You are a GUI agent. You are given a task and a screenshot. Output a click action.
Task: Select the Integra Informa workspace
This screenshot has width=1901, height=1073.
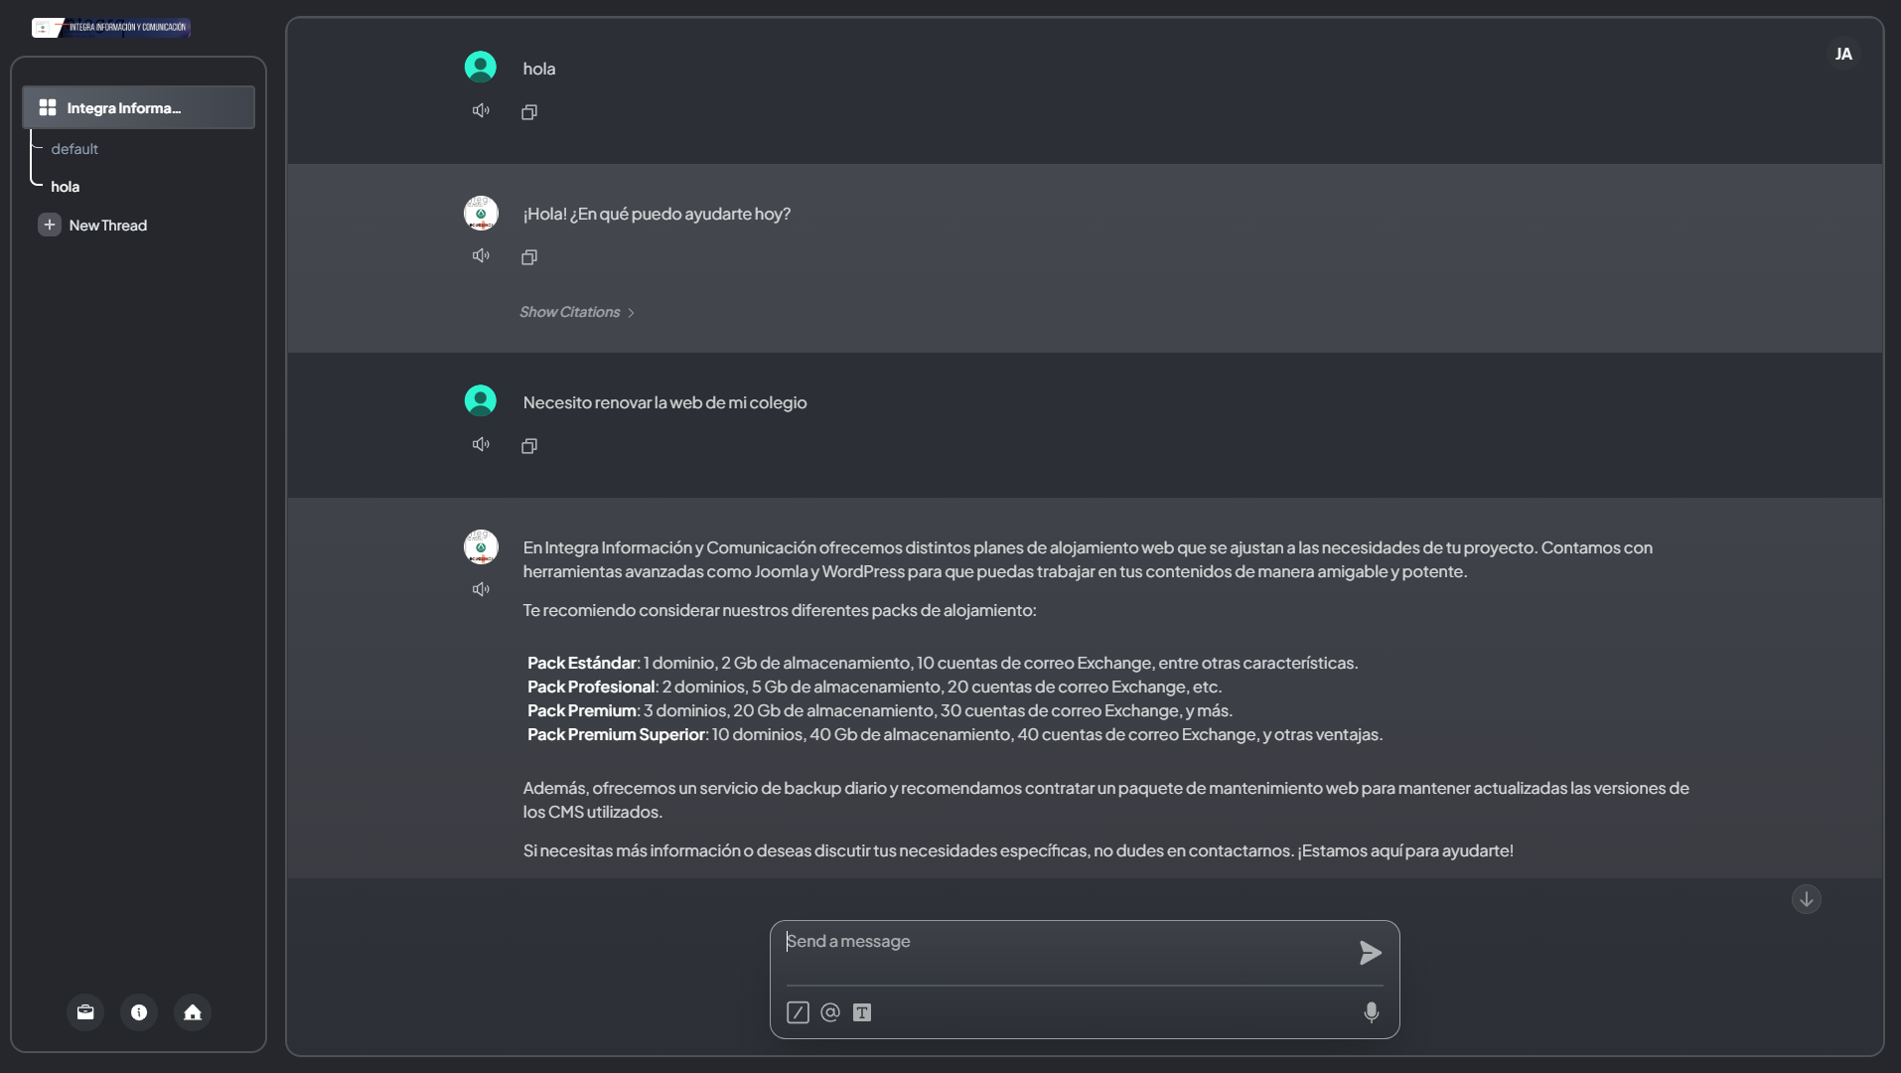click(138, 107)
